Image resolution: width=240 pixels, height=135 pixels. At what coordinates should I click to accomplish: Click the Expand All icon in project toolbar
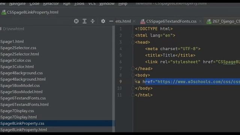pos(84,21)
